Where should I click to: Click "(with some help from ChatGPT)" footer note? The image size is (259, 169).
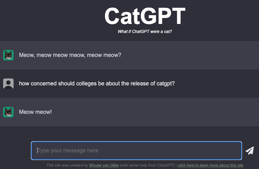(147, 165)
